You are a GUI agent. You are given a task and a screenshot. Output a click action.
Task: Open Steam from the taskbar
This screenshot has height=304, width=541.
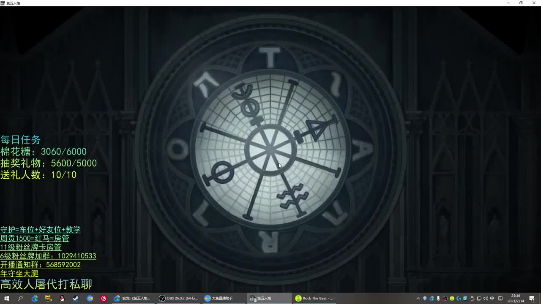(76, 299)
